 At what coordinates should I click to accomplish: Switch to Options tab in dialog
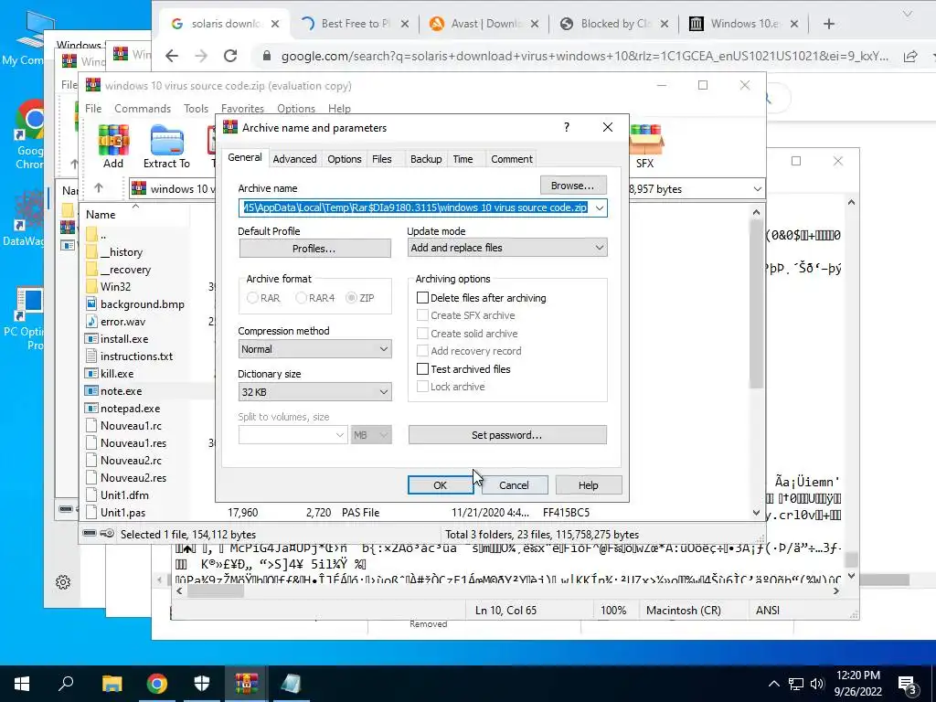click(345, 159)
